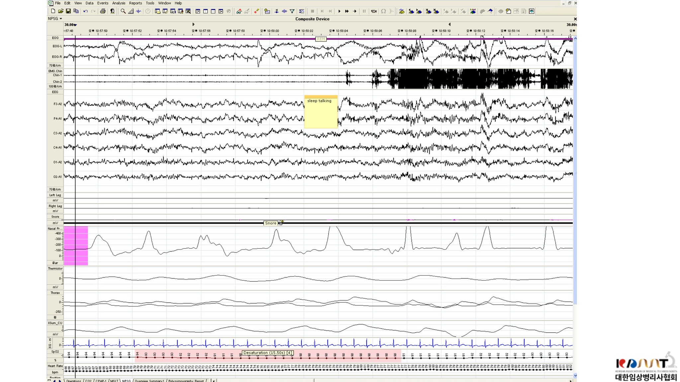Select the magnifier zoom tool
680x382 pixels.
(123, 11)
